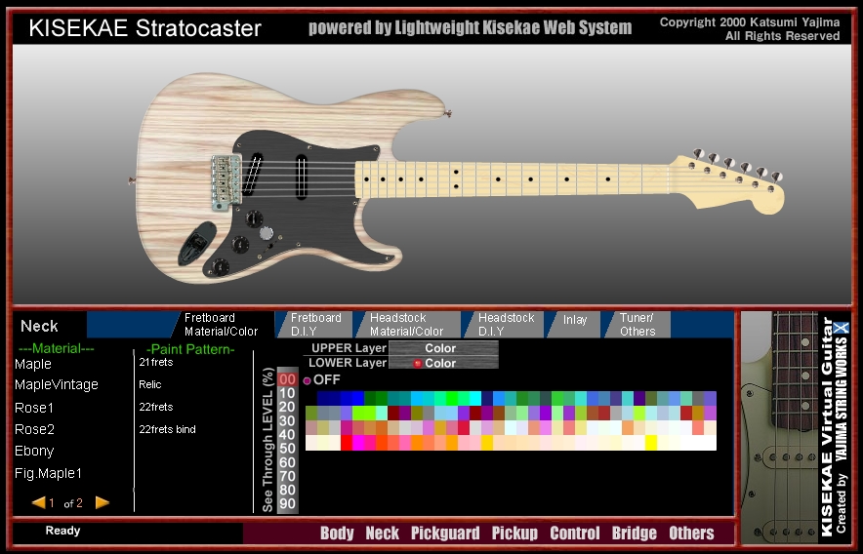Open the Headstock Material/Color tab

tap(406, 325)
